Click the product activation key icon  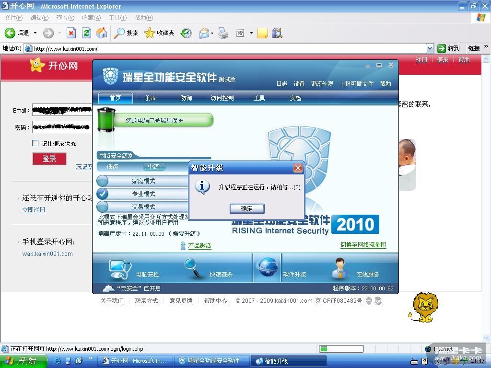[x=183, y=246]
